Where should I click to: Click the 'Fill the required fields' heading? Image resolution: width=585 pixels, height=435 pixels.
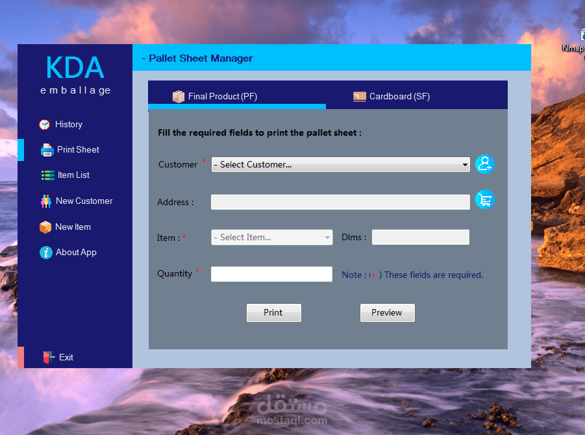coord(260,133)
